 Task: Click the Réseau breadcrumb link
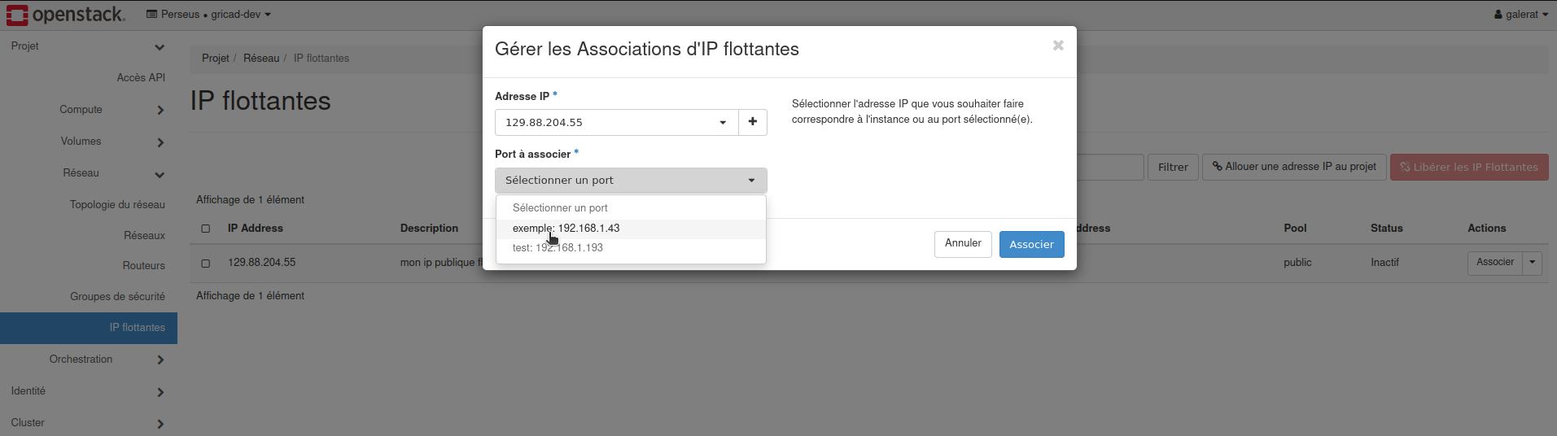[261, 58]
